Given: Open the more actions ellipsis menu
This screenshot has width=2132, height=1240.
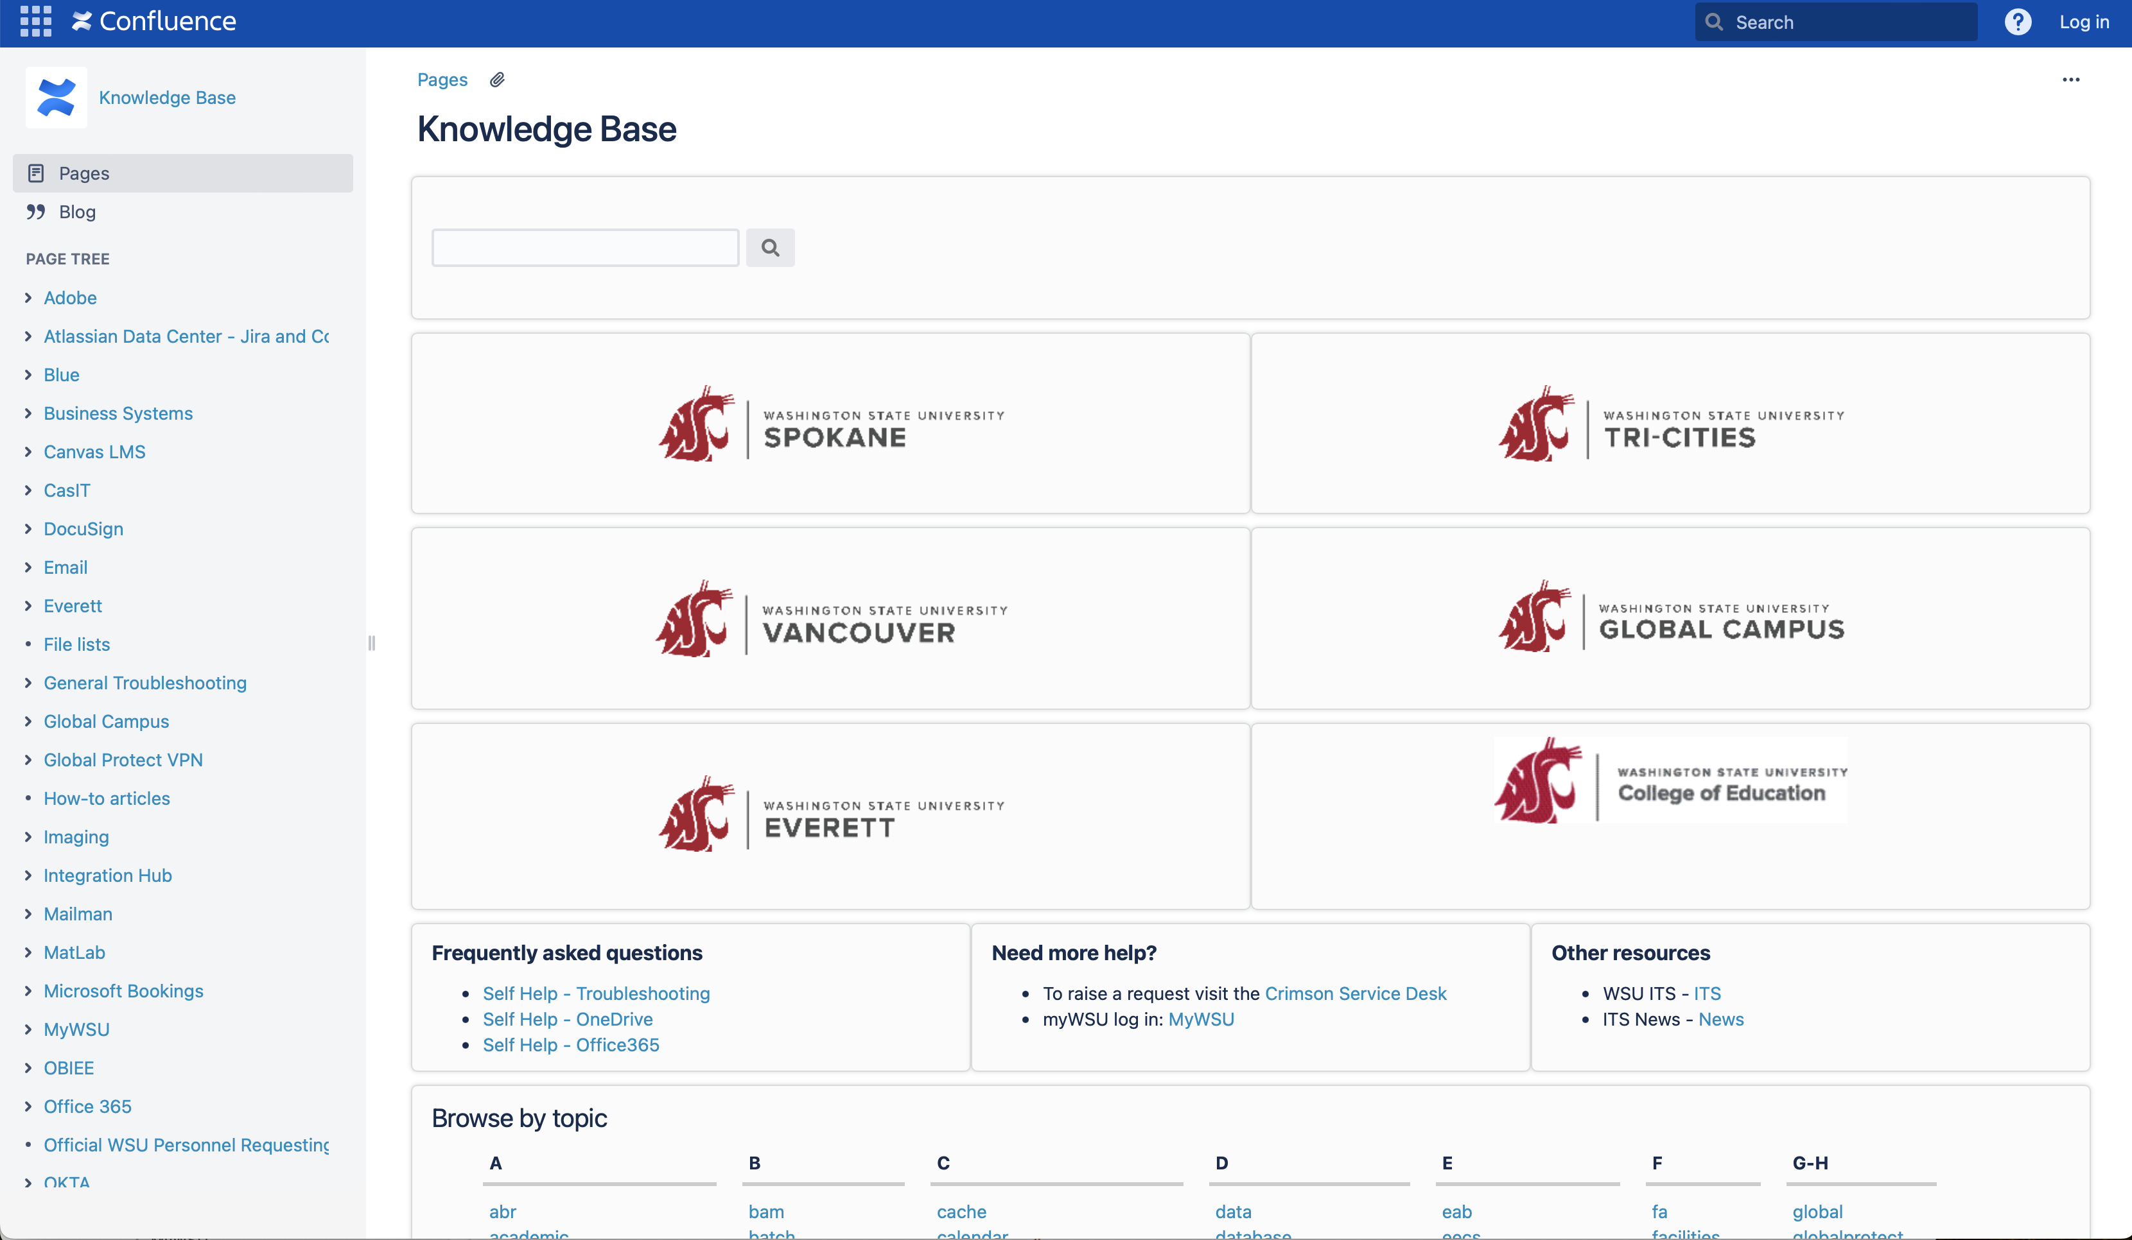Looking at the screenshot, I should point(2071,80).
